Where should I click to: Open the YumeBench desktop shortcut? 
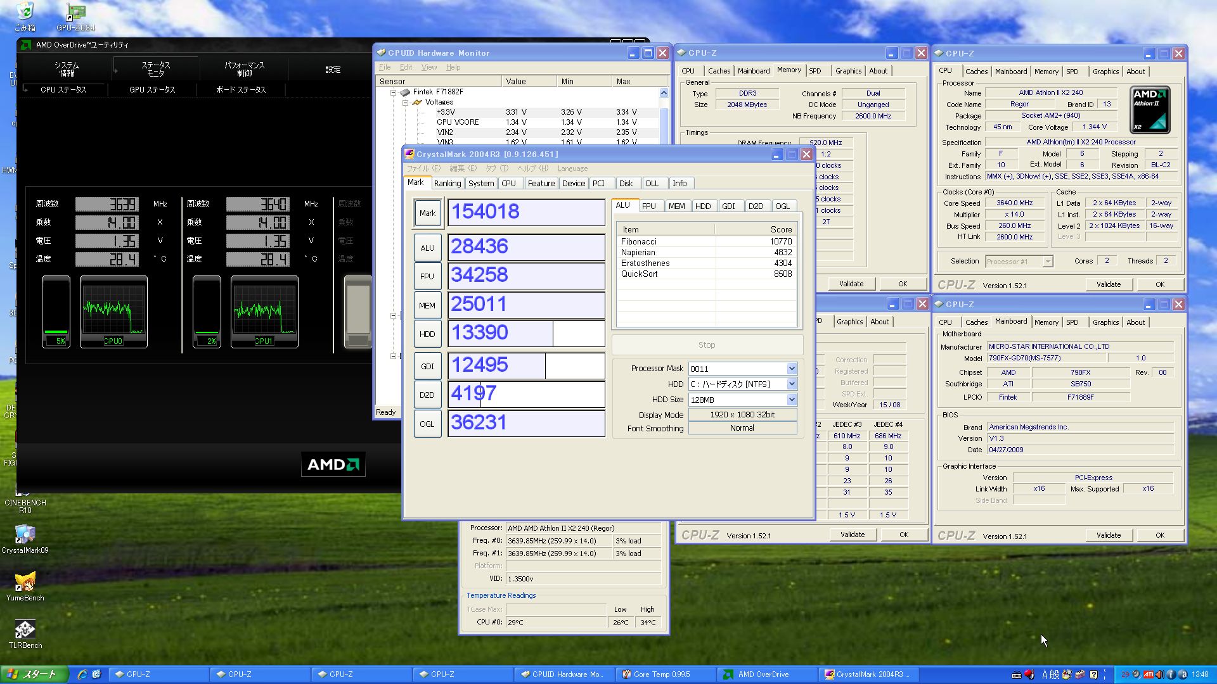tap(25, 586)
